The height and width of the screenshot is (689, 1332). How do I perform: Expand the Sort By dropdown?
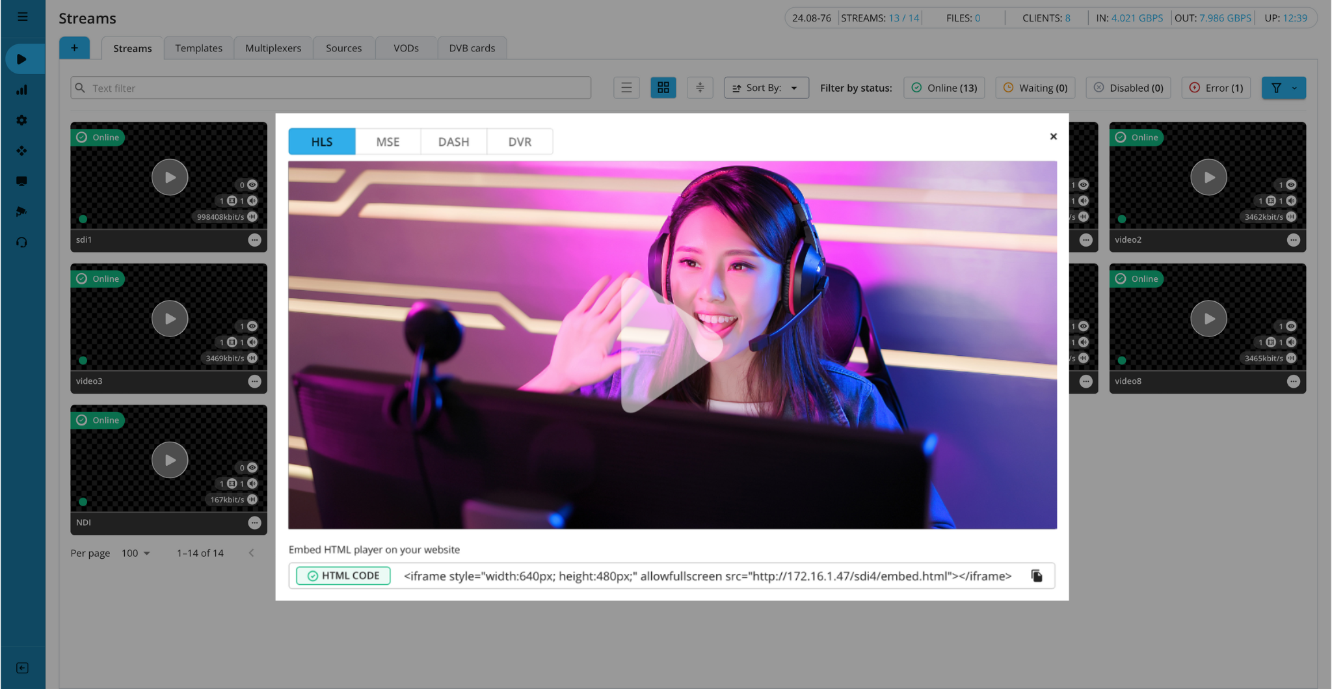tap(766, 88)
